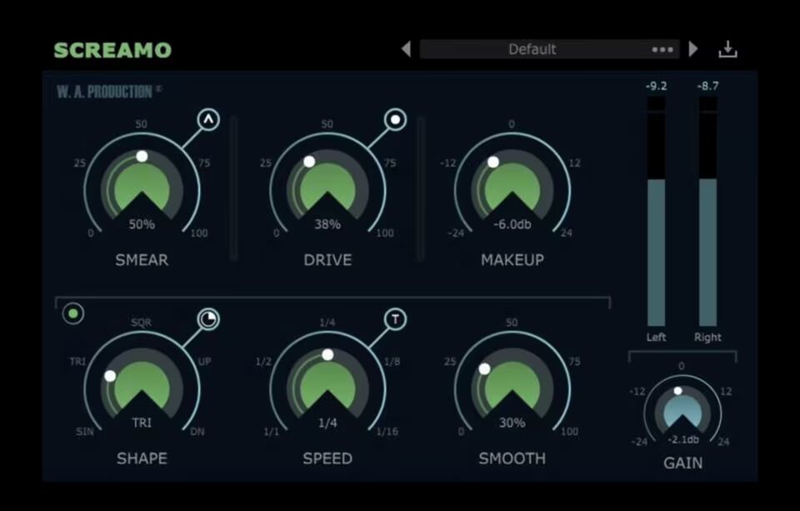Select 1/1 label on SPEED dial
Image resolution: width=800 pixels, height=511 pixels.
271,431
